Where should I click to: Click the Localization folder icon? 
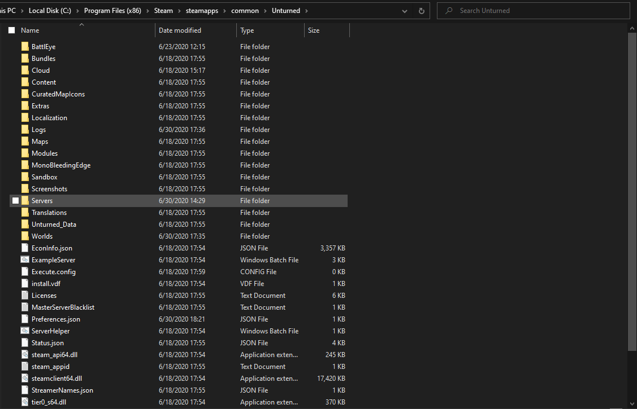tap(25, 117)
